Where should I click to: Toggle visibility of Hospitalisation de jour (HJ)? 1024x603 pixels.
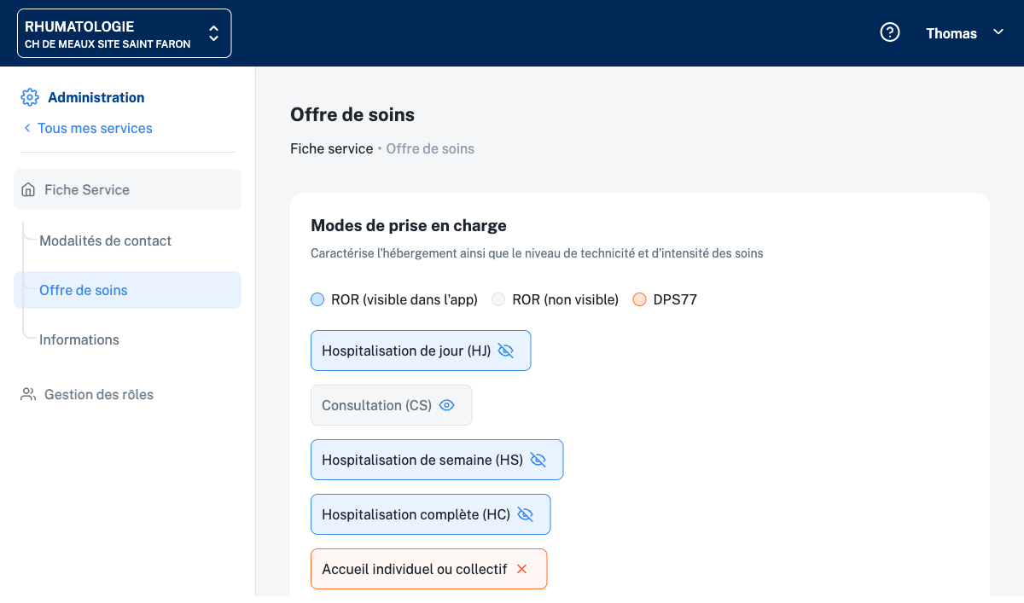point(506,351)
